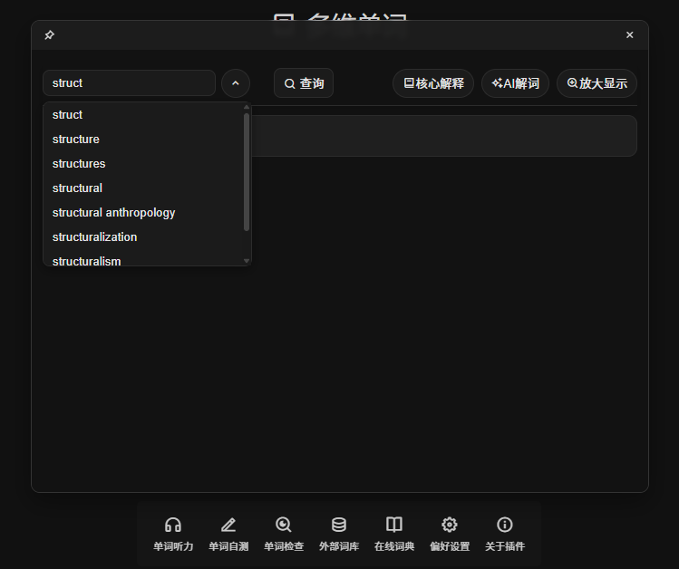Open the 在线词典 book icon
The width and height of the screenshot is (679, 569).
[394, 526]
